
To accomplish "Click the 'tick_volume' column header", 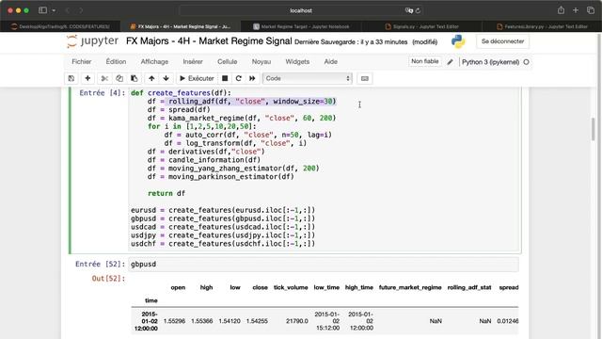I will point(291,287).
